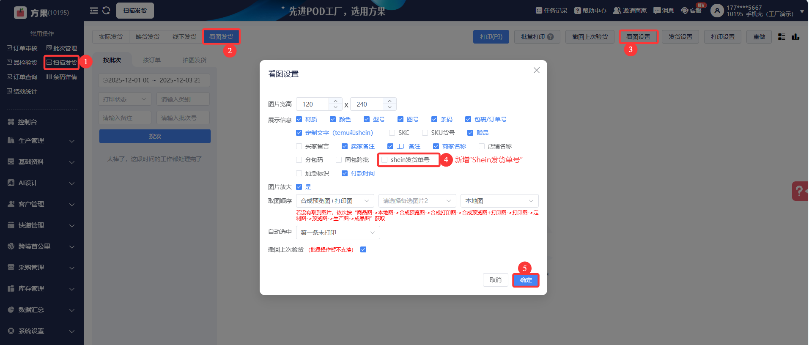Open 绩效统计 in the sidebar
Viewport: 809px width, 345px height.
pyautogui.click(x=22, y=91)
